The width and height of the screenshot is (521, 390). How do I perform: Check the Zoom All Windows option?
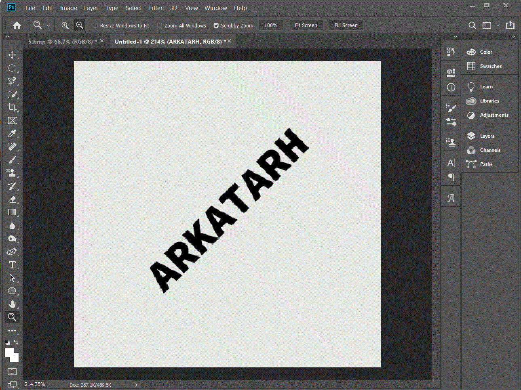(x=160, y=25)
